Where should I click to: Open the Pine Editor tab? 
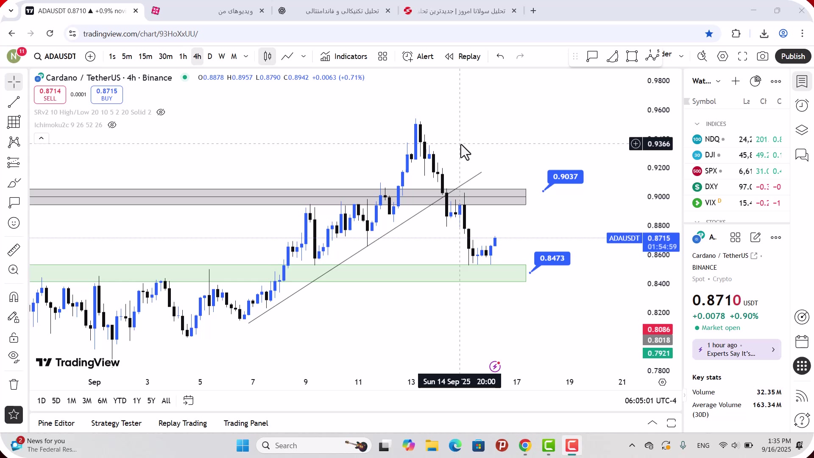click(x=56, y=423)
